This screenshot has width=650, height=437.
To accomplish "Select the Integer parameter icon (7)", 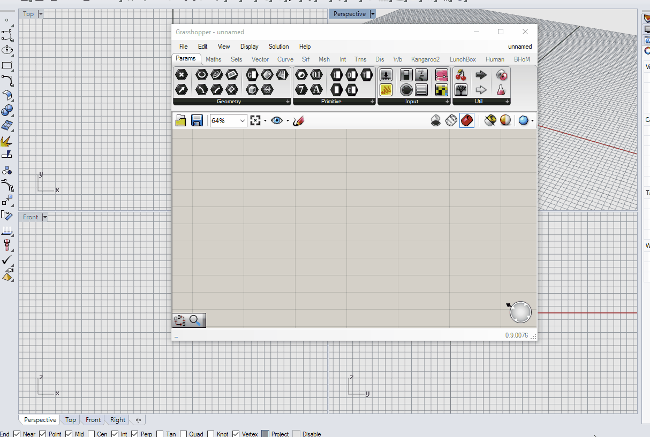I will pyautogui.click(x=303, y=90).
